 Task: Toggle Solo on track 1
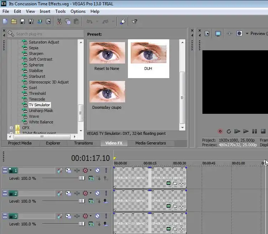click(x=106, y=171)
